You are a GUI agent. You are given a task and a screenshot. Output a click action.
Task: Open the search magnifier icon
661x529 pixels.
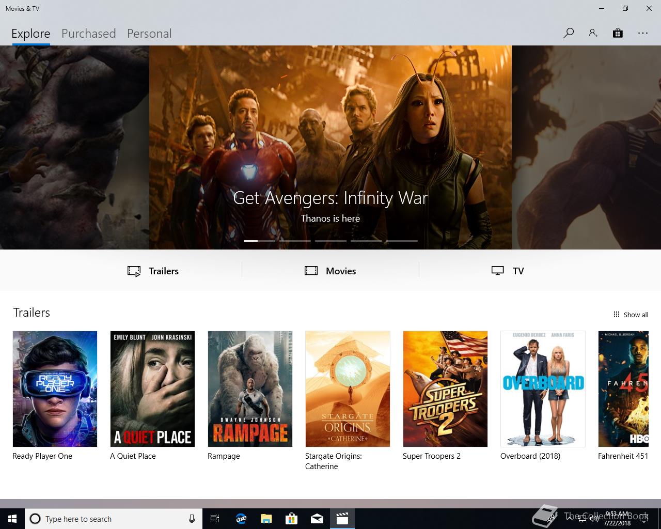569,33
